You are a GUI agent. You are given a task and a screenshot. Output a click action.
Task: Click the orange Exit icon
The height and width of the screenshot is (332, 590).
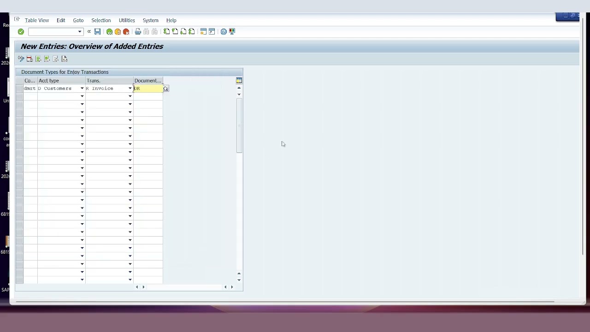point(118,32)
